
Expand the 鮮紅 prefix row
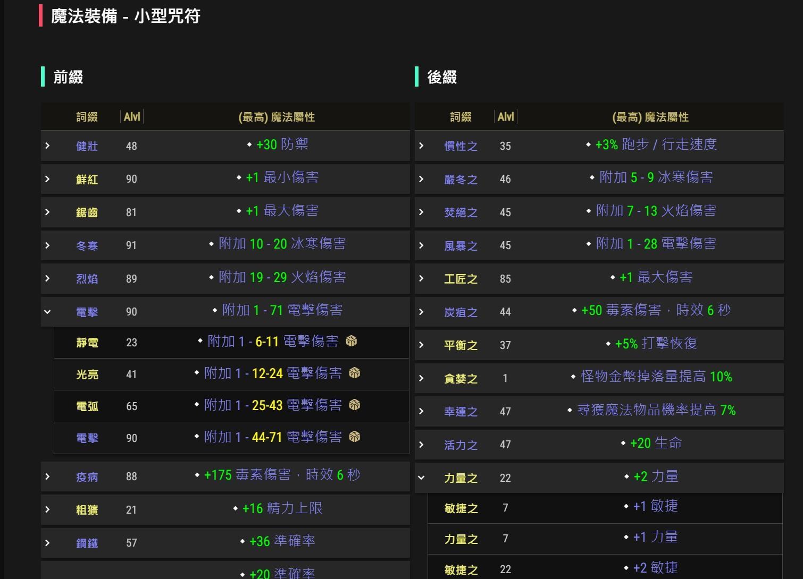[x=47, y=179]
